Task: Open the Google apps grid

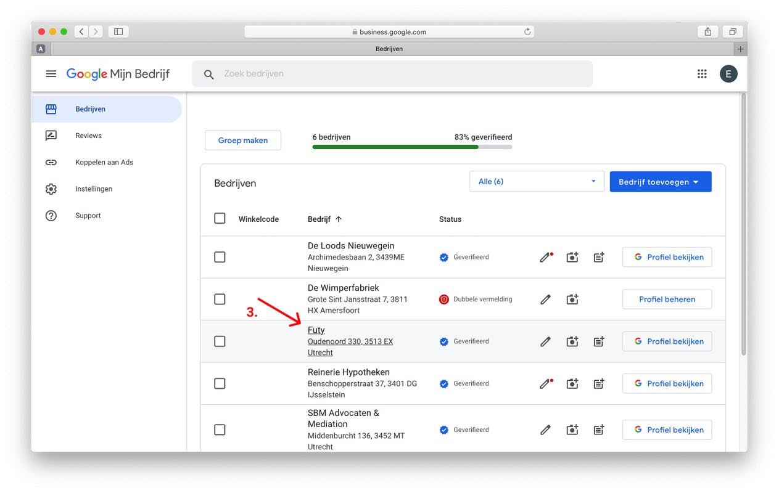Action: coord(702,74)
